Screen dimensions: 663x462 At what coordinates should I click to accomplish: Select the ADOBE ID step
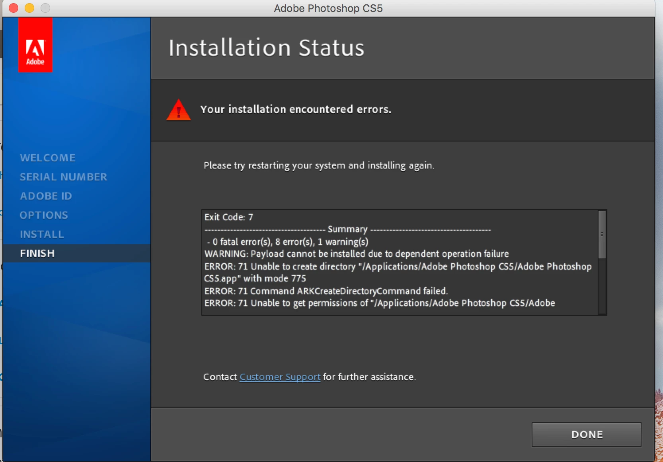pos(46,196)
